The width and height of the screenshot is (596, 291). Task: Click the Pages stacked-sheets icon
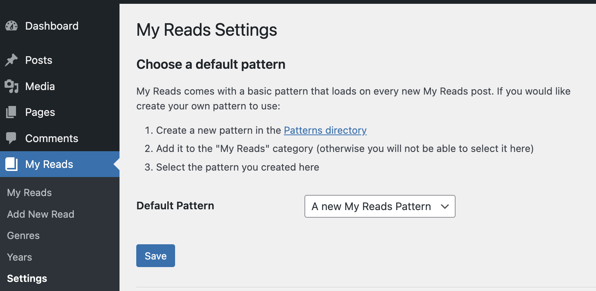(x=12, y=112)
